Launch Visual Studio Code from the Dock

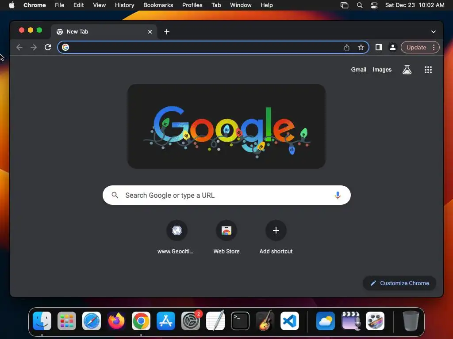click(x=289, y=321)
